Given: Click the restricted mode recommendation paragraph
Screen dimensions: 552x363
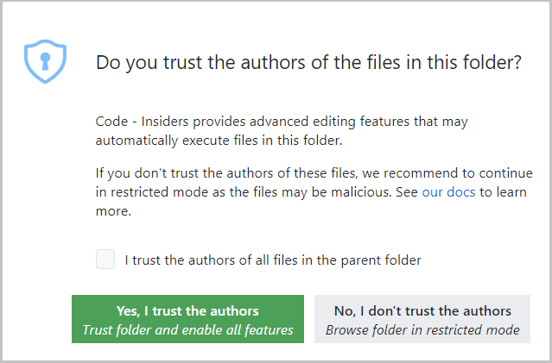Looking at the screenshot, I should [311, 191].
